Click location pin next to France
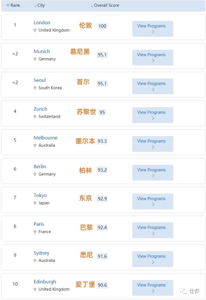206x300 pixels. [35, 232]
